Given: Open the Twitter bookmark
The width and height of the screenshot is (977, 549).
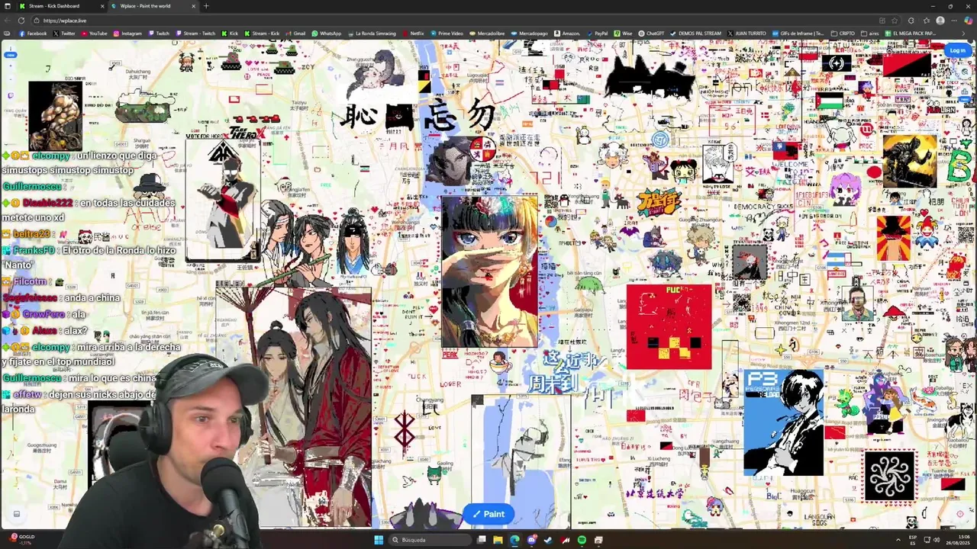Looking at the screenshot, I should 65,34.
